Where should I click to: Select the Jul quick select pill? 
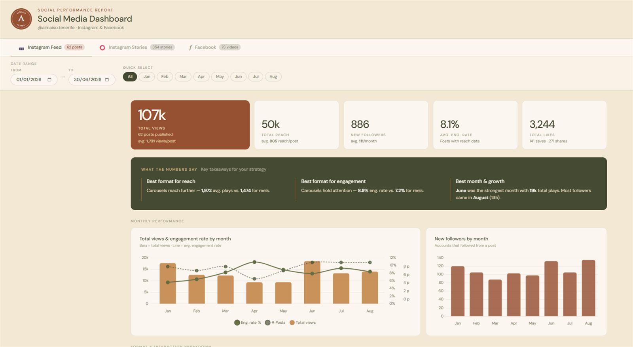256,77
